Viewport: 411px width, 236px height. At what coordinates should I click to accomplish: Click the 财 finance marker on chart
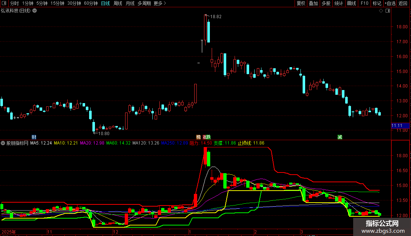pyautogui.click(x=34, y=137)
